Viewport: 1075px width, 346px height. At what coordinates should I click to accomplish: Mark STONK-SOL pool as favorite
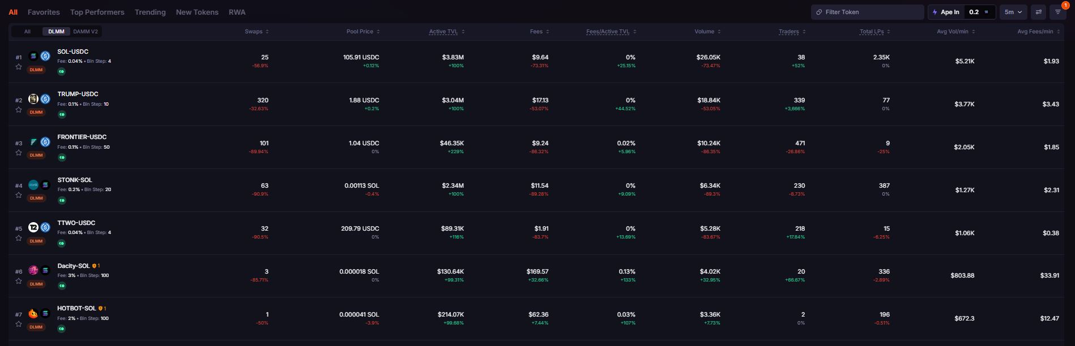[19, 195]
